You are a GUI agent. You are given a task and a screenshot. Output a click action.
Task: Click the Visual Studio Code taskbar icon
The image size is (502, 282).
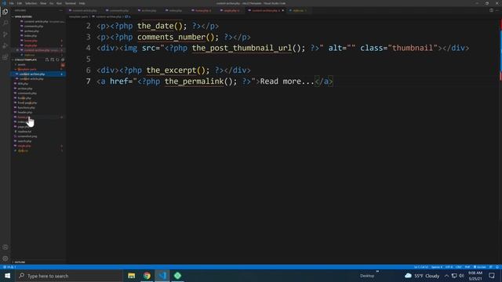[162, 276]
